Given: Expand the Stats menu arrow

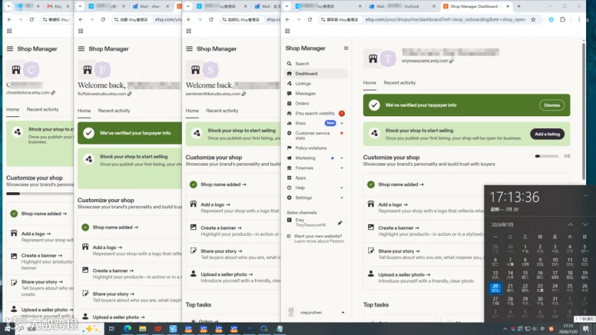Looking at the screenshot, I should (x=342, y=124).
